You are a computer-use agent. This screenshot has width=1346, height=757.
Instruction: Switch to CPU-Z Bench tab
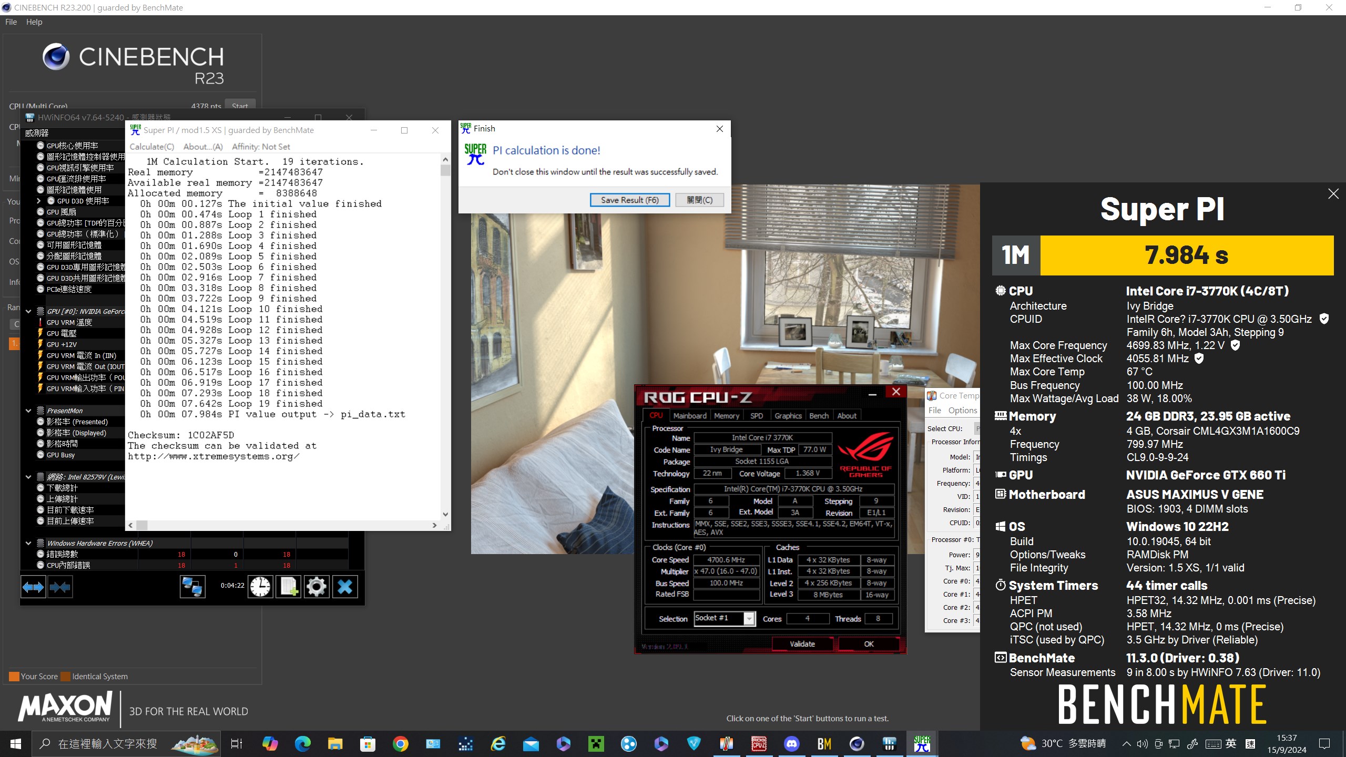pyautogui.click(x=819, y=416)
